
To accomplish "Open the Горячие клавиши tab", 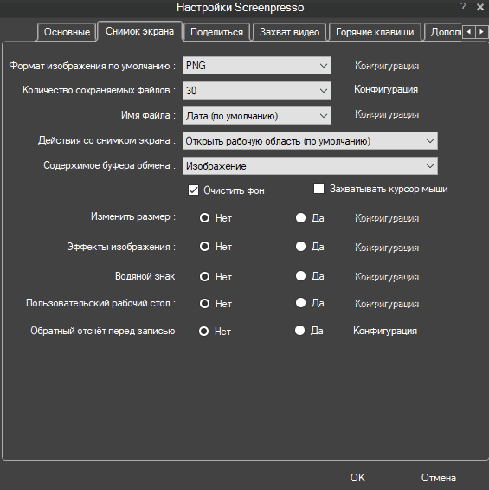I will (375, 32).
